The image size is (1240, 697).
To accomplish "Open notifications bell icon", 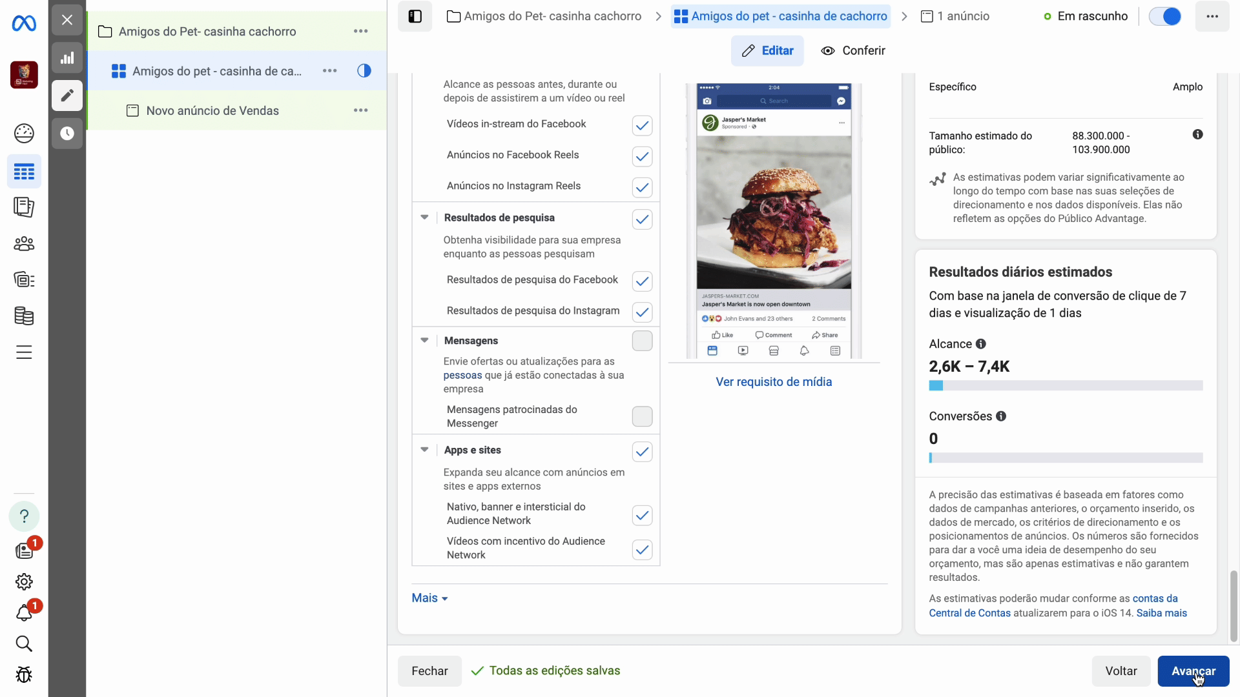I will [x=24, y=612].
